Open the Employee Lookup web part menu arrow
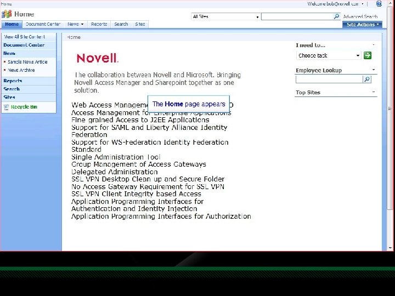This screenshot has height=296, width=395. 374,70
